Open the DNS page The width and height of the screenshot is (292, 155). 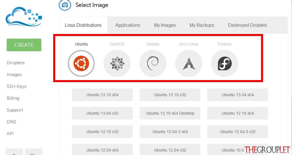coord(11,122)
